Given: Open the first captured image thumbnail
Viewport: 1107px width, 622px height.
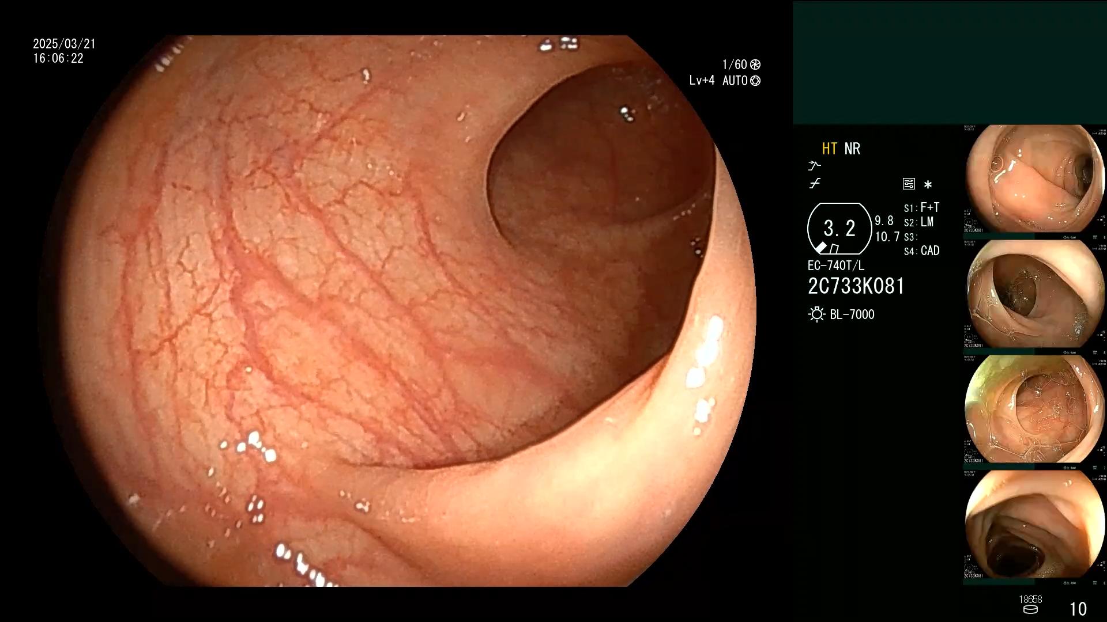Looking at the screenshot, I should click(x=1035, y=179).
